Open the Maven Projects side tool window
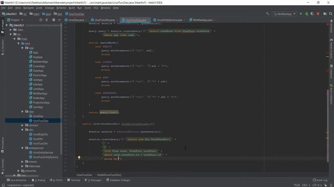Image resolution: width=334 pixels, height=187 pixels. pos(331,49)
